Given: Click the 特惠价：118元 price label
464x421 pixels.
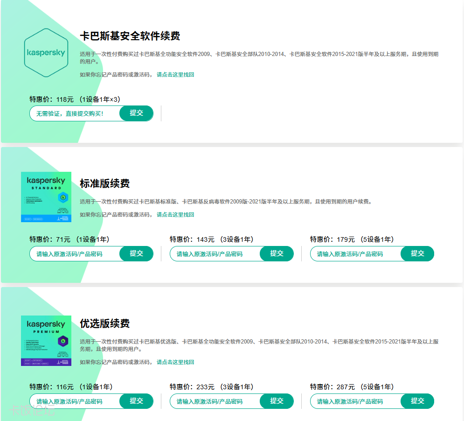Looking at the screenshot, I should [51, 99].
